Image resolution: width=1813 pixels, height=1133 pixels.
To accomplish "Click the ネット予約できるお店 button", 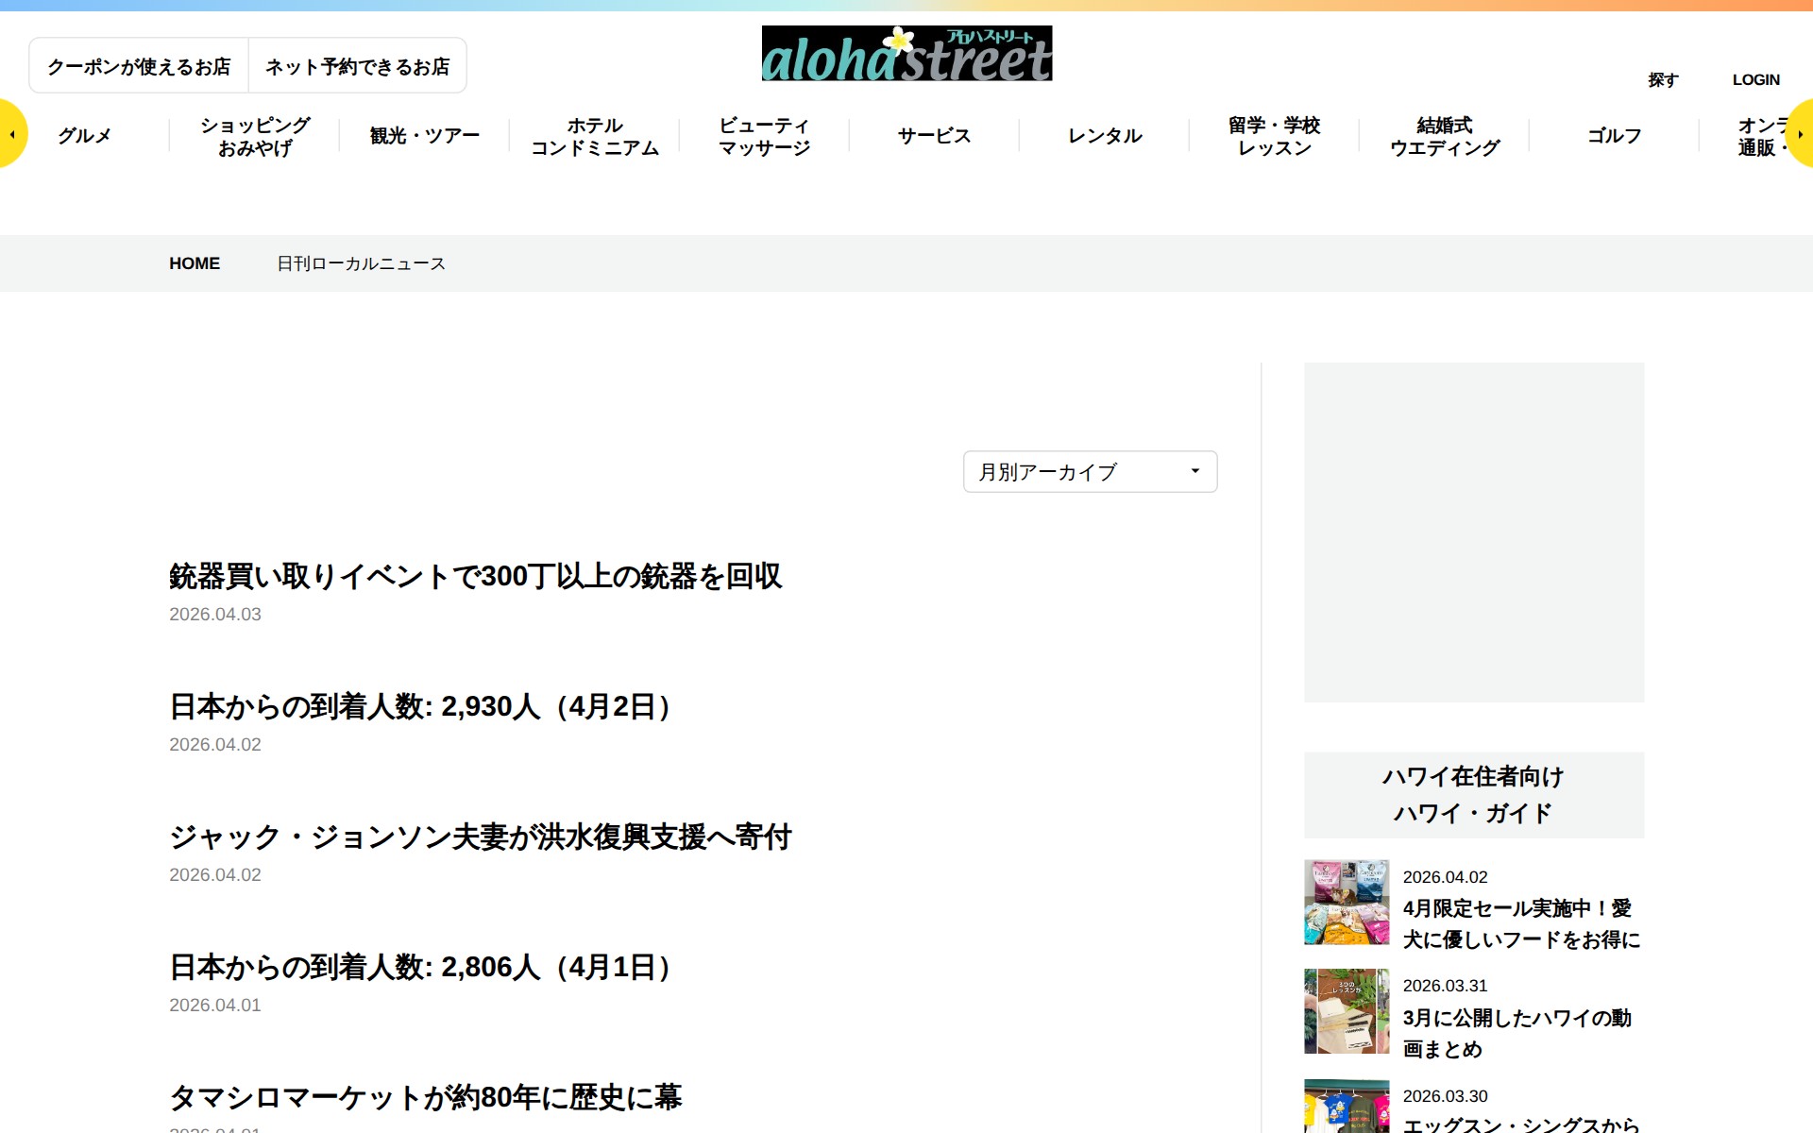I will pyautogui.click(x=358, y=65).
